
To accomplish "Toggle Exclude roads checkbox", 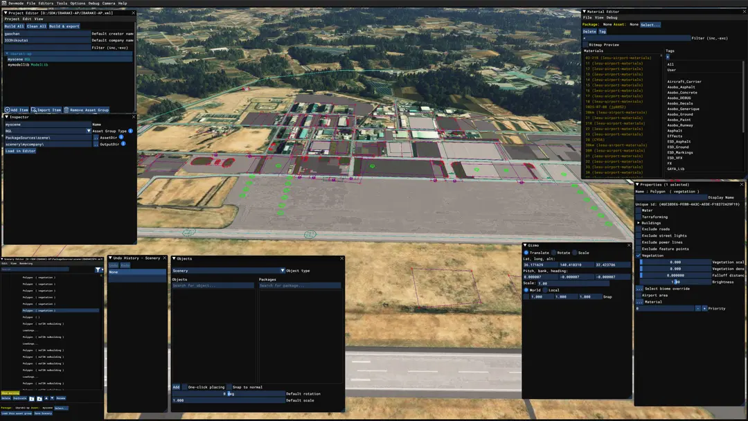I will [x=639, y=229].
